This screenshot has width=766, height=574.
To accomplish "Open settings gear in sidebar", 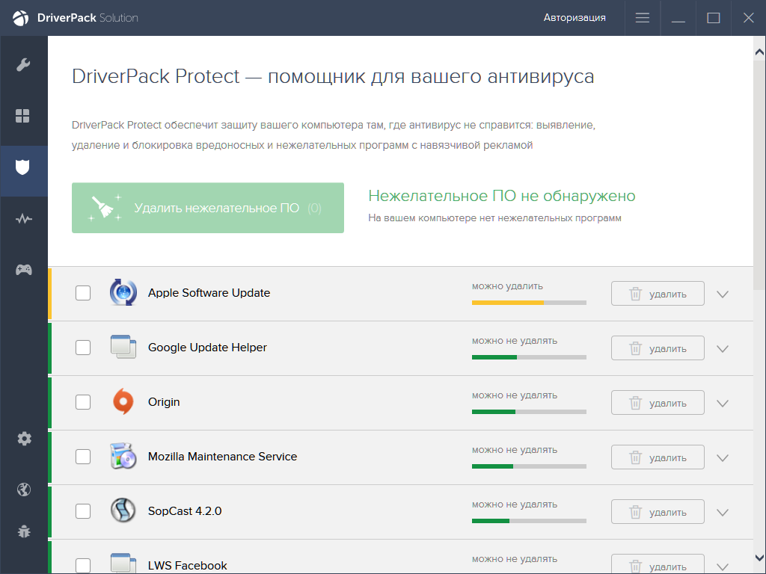I will pyautogui.click(x=24, y=438).
